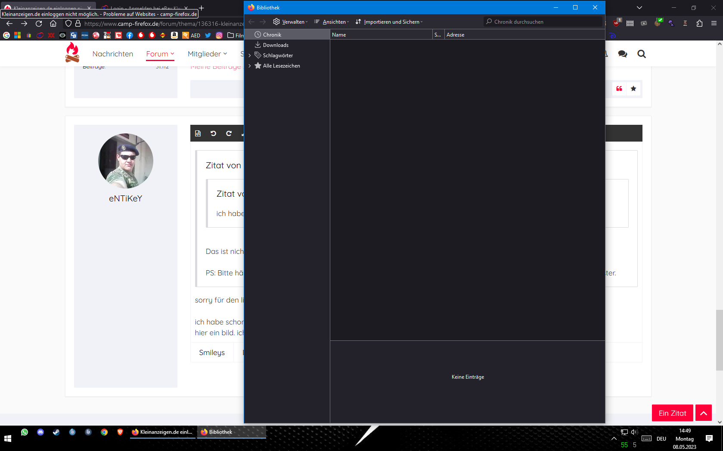This screenshot has height=451, width=723.
Task: Click the Ein Zitat button
Action: (673, 413)
